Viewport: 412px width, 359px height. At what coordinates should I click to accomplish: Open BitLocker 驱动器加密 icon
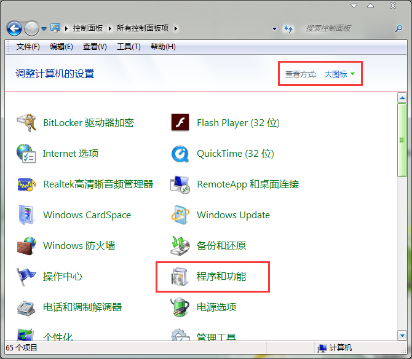[26, 123]
